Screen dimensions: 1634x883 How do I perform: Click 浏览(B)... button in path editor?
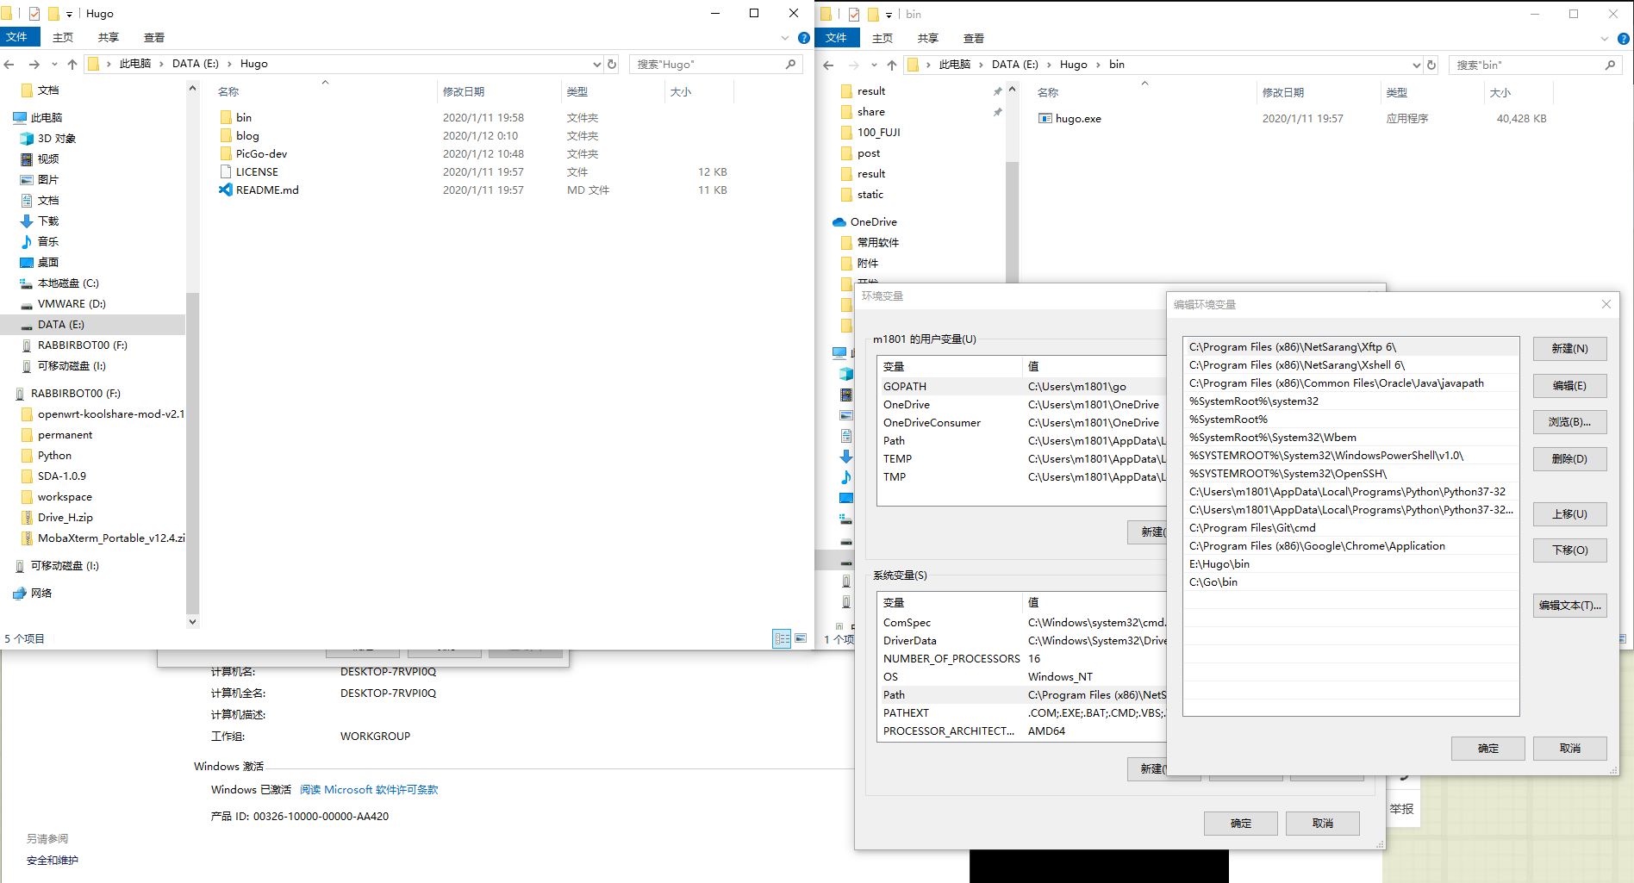(1569, 422)
